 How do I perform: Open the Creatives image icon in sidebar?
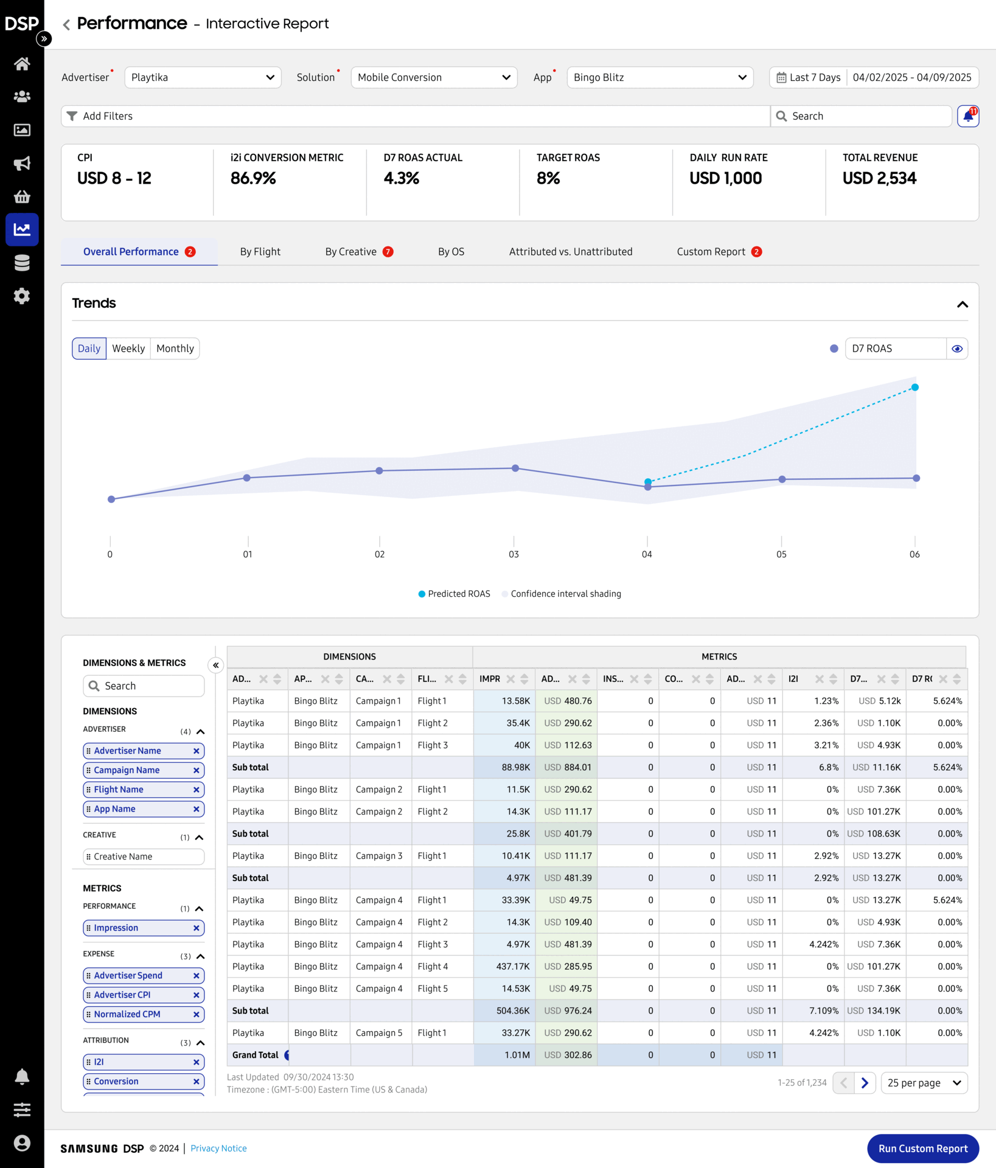pos(22,130)
